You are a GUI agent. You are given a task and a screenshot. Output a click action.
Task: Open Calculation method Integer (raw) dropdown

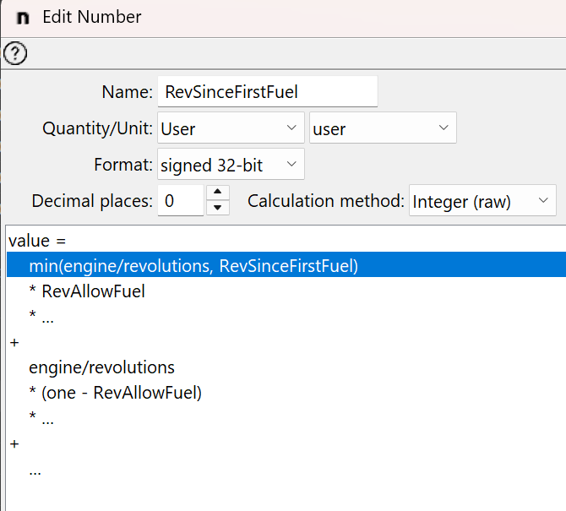click(482, 202)
